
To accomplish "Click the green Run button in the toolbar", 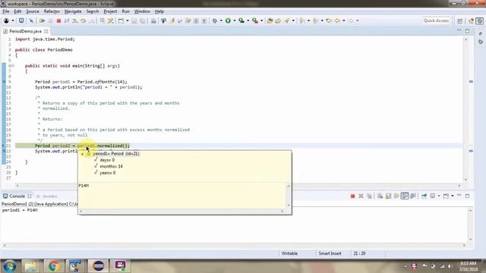I will tap(228, 20).
